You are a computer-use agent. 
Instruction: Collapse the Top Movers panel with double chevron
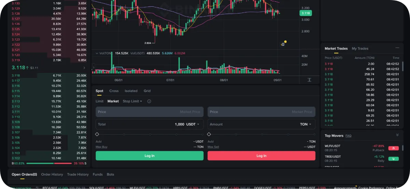point(397,135)
